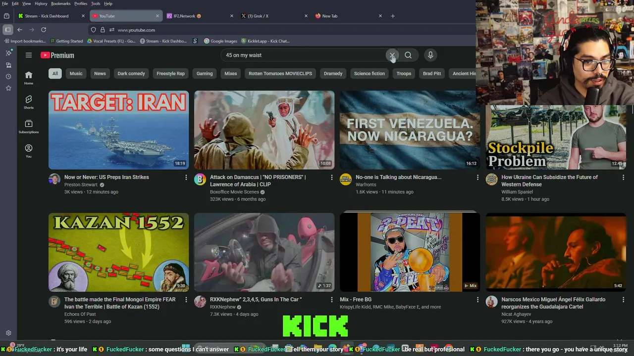Click inside the YouTube search field
634x356 pixels.
pos(302,55)
